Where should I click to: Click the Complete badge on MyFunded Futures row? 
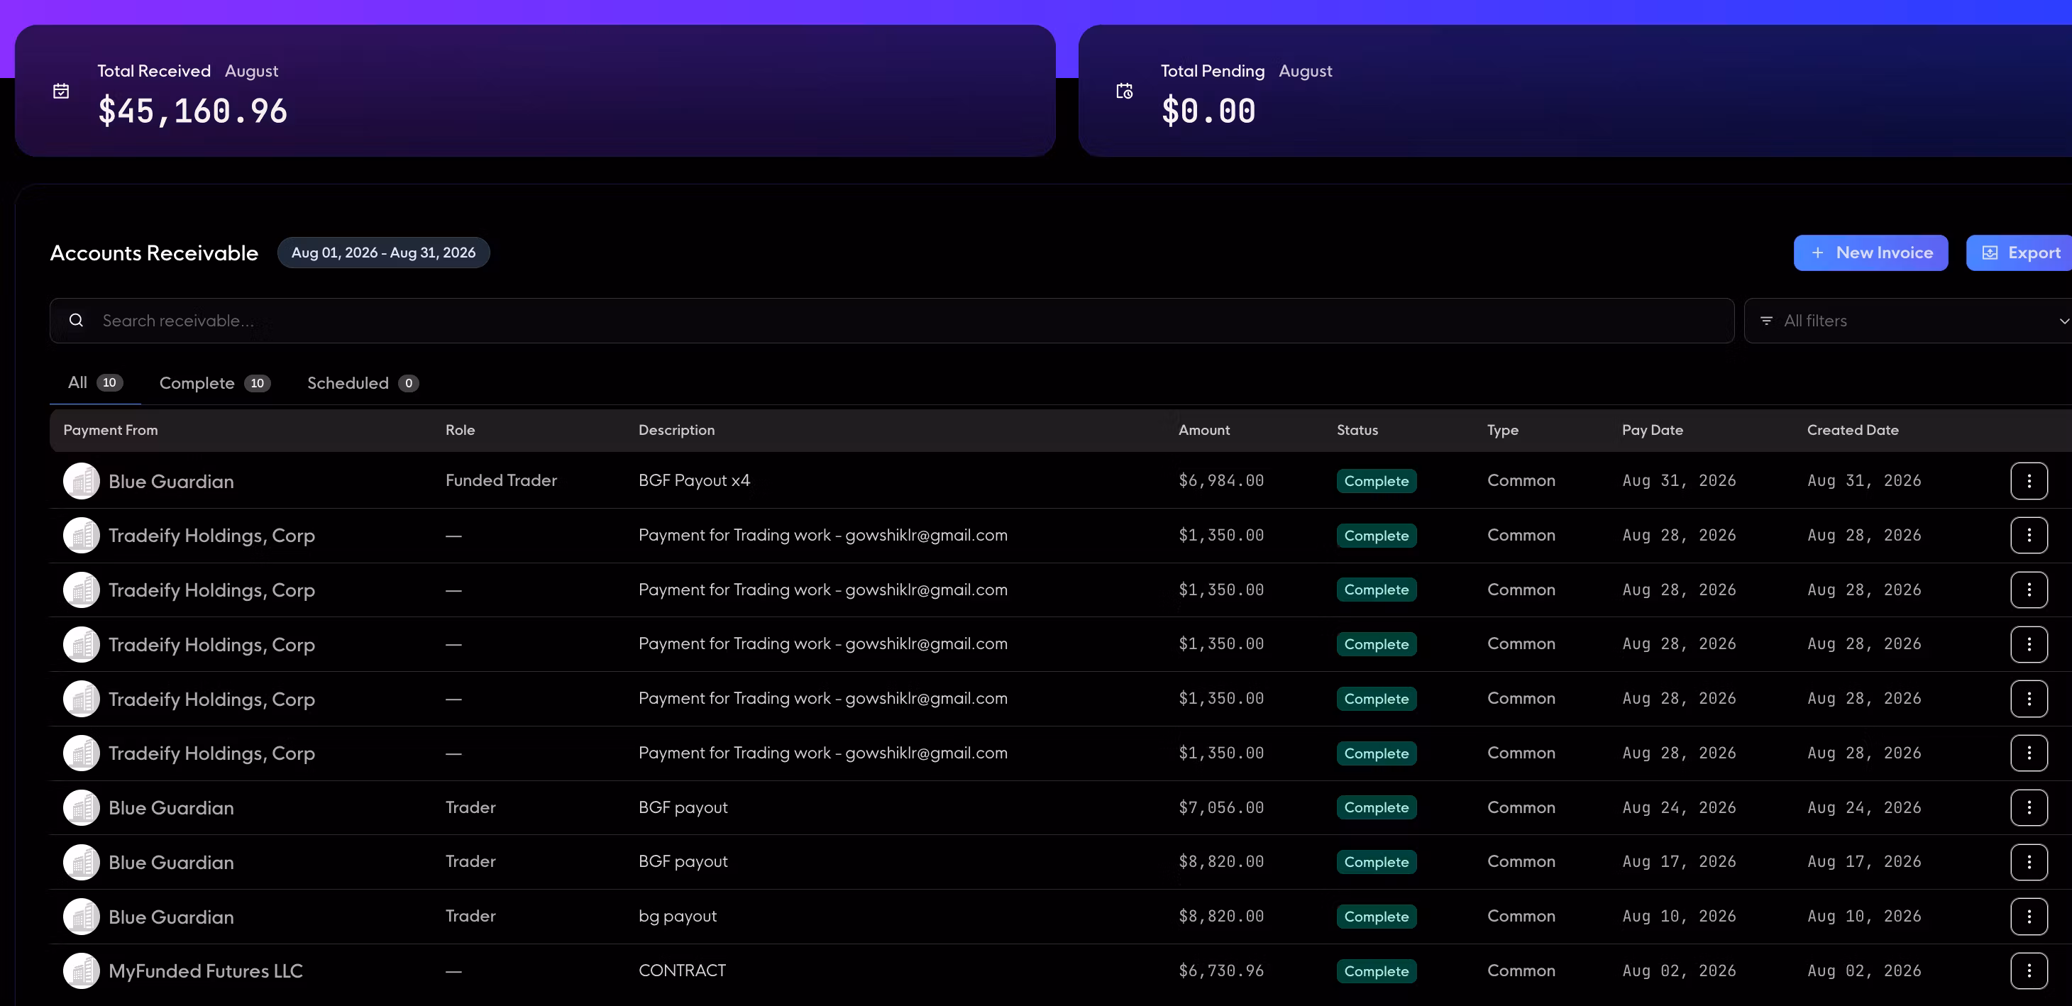click(1376, 971)
